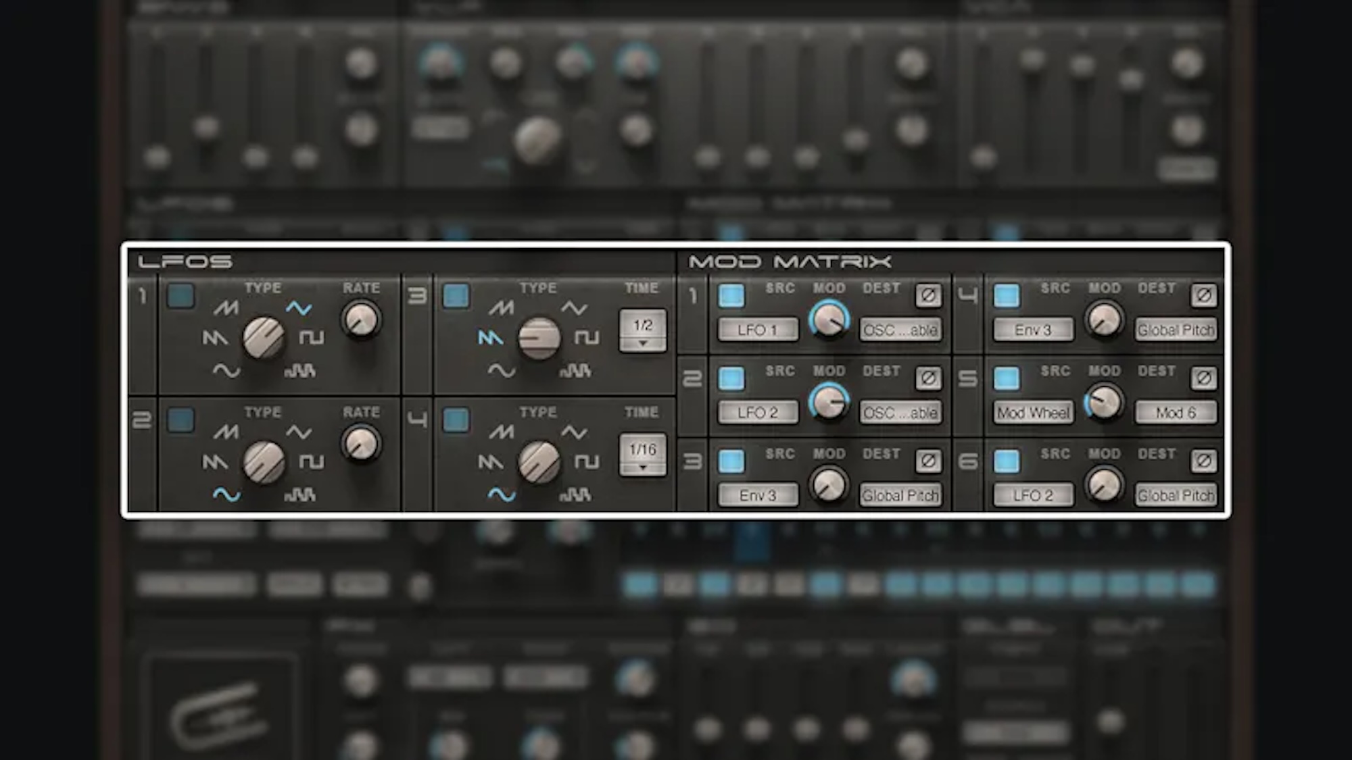Invert modulation polarity on Mod Matrix slot 1
The width and height of the screenshot is (1352, 760).
(x=928, y=295)
